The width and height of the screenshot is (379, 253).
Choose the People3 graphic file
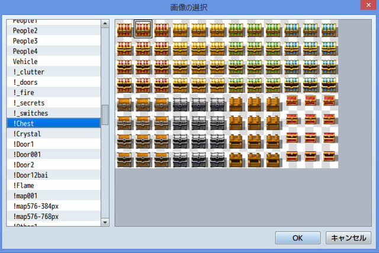click(54, 41)
